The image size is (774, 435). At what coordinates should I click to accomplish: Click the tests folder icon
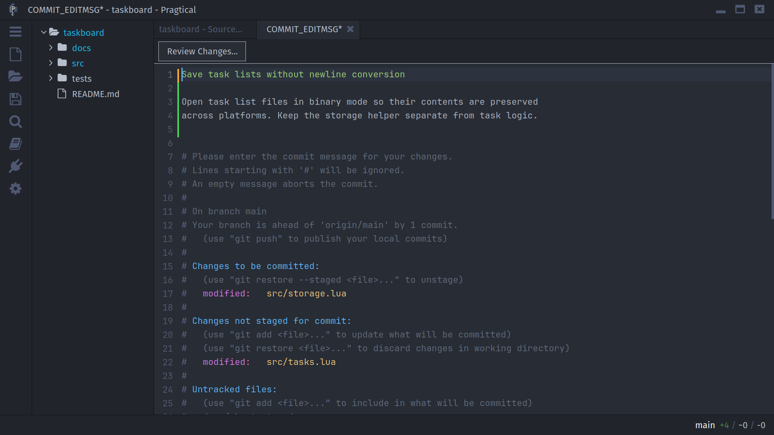click(x=62, y=78)
